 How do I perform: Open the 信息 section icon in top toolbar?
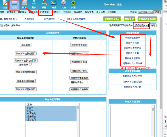click(5, 4)
